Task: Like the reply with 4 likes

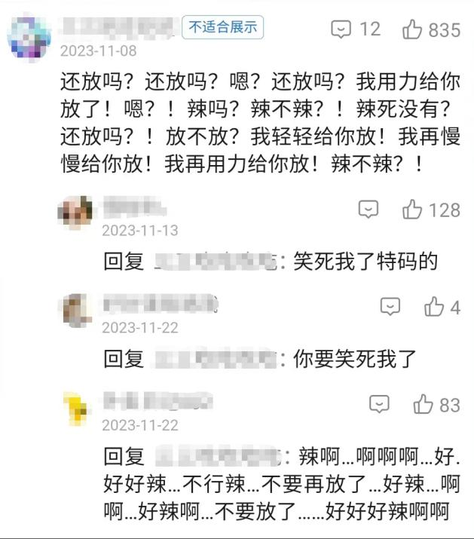Action: pyautogui.click(x=434, y=307)
